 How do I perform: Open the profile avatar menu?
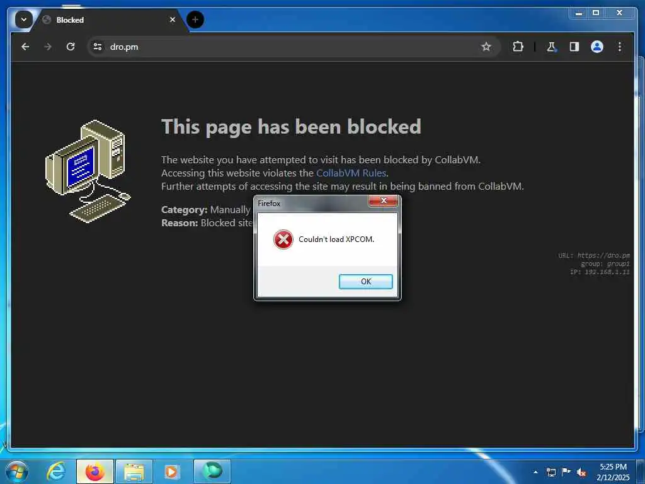click(x=597, y=47)
